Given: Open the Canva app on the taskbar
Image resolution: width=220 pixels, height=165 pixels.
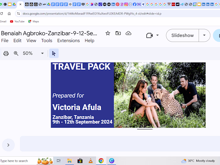Looking at the screenshot, I should 112,161.
